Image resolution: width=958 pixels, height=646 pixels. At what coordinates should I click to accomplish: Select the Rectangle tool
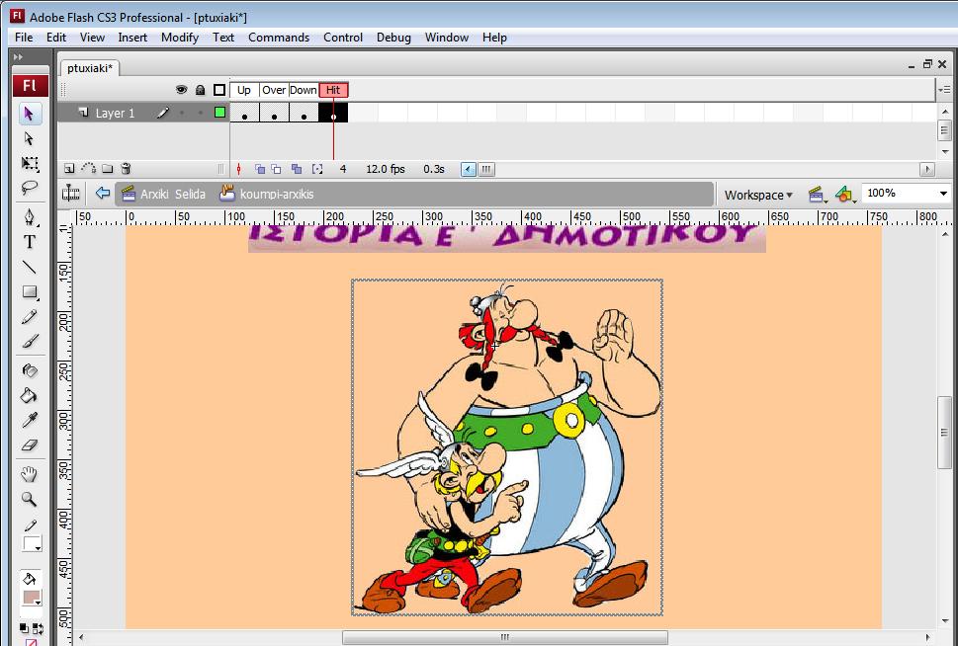click(29, 291)
